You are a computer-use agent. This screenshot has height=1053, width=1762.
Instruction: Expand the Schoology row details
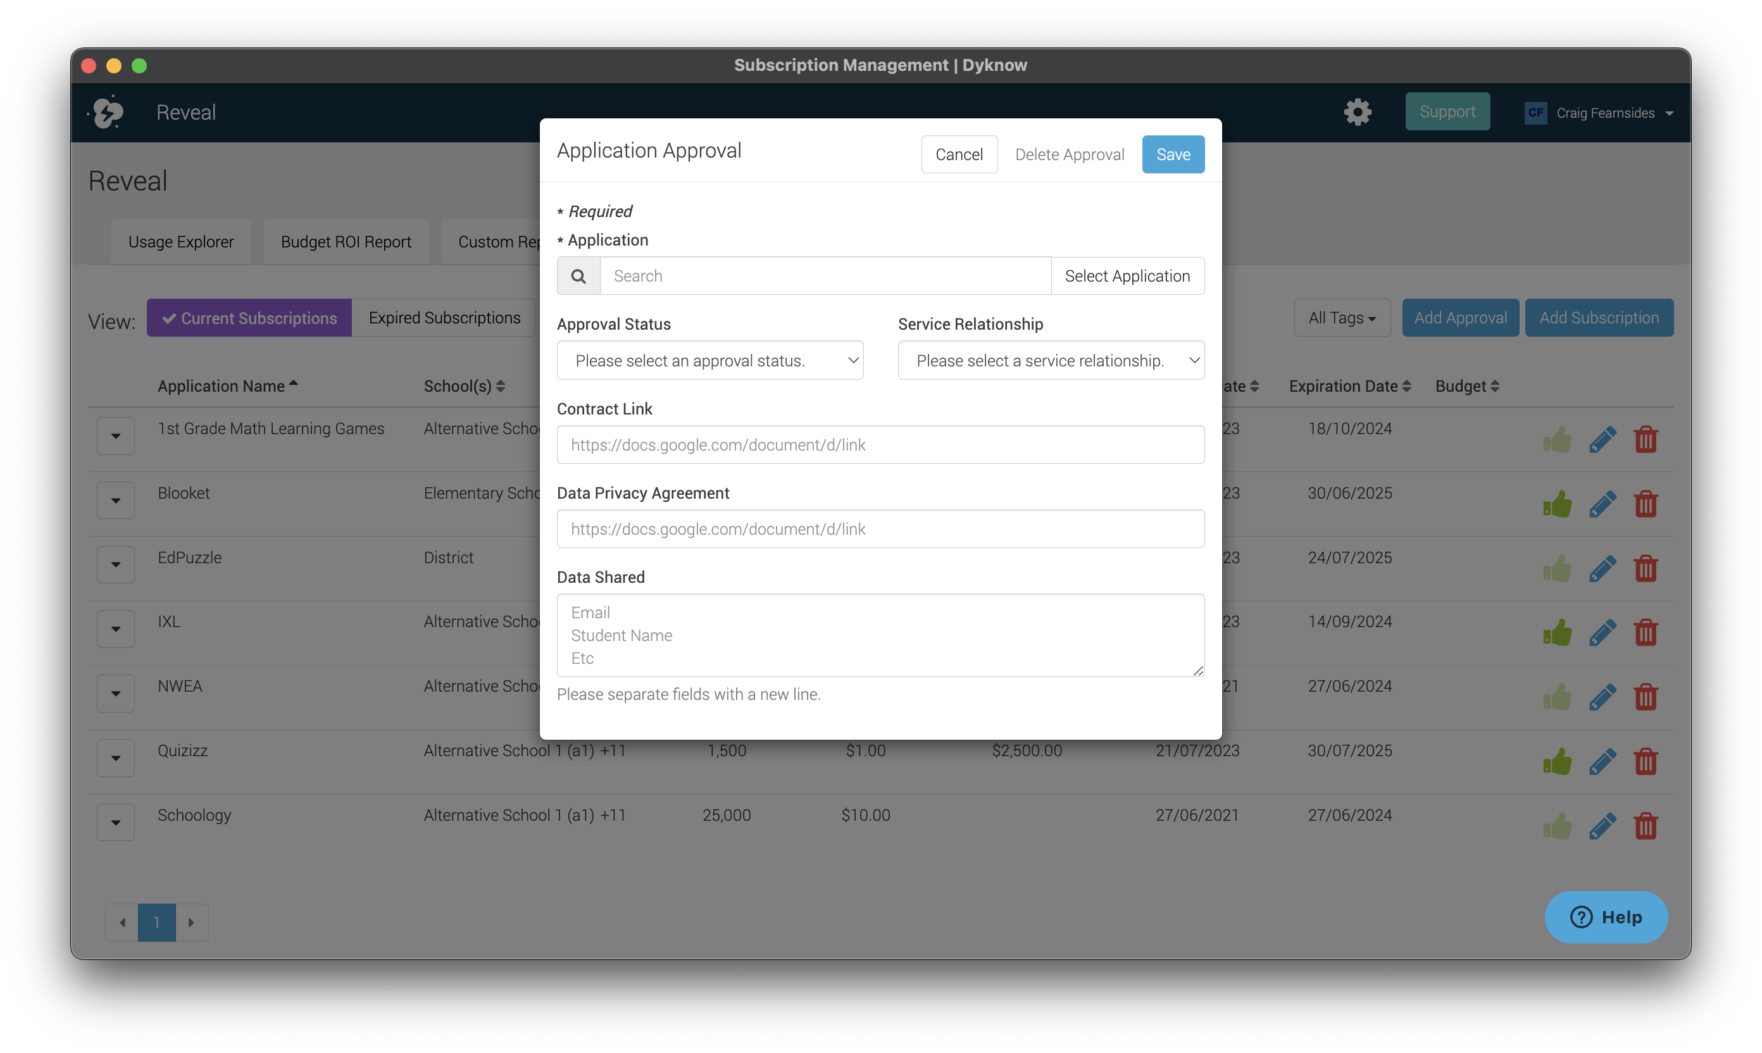(116, 823)
